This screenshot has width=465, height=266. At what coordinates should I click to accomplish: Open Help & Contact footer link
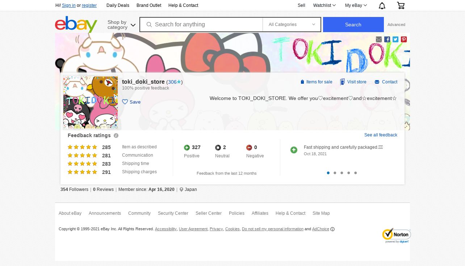290,213
